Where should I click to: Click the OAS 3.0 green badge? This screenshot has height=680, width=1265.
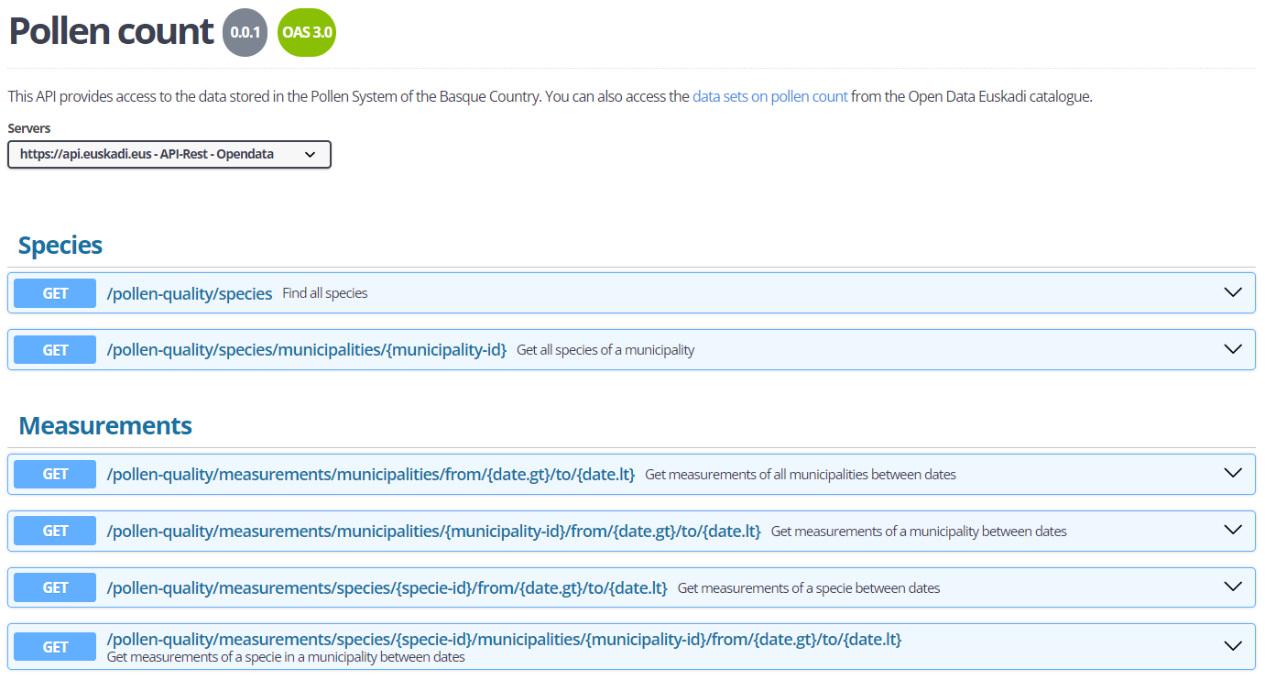307,33
